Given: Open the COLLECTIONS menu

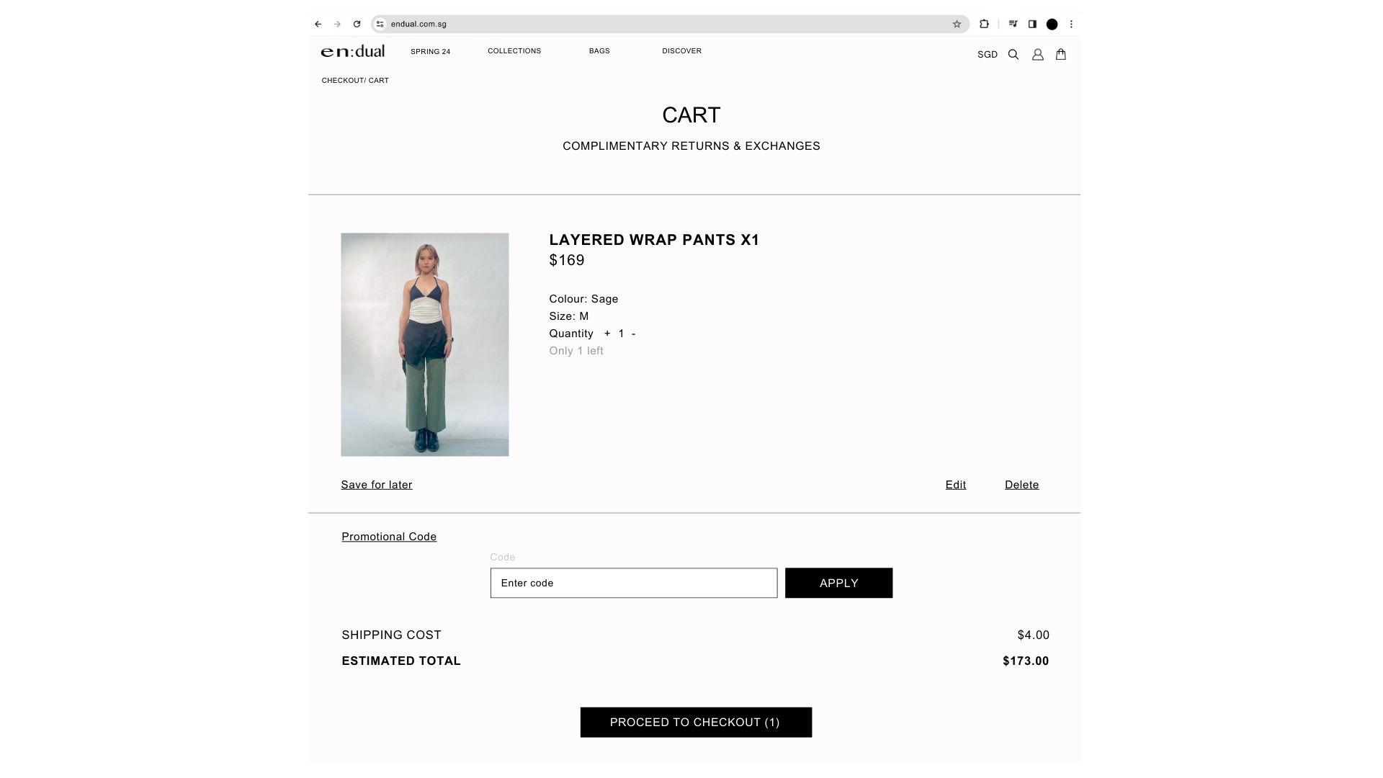Looking at the screenshot, I should [x=514, y=51].
